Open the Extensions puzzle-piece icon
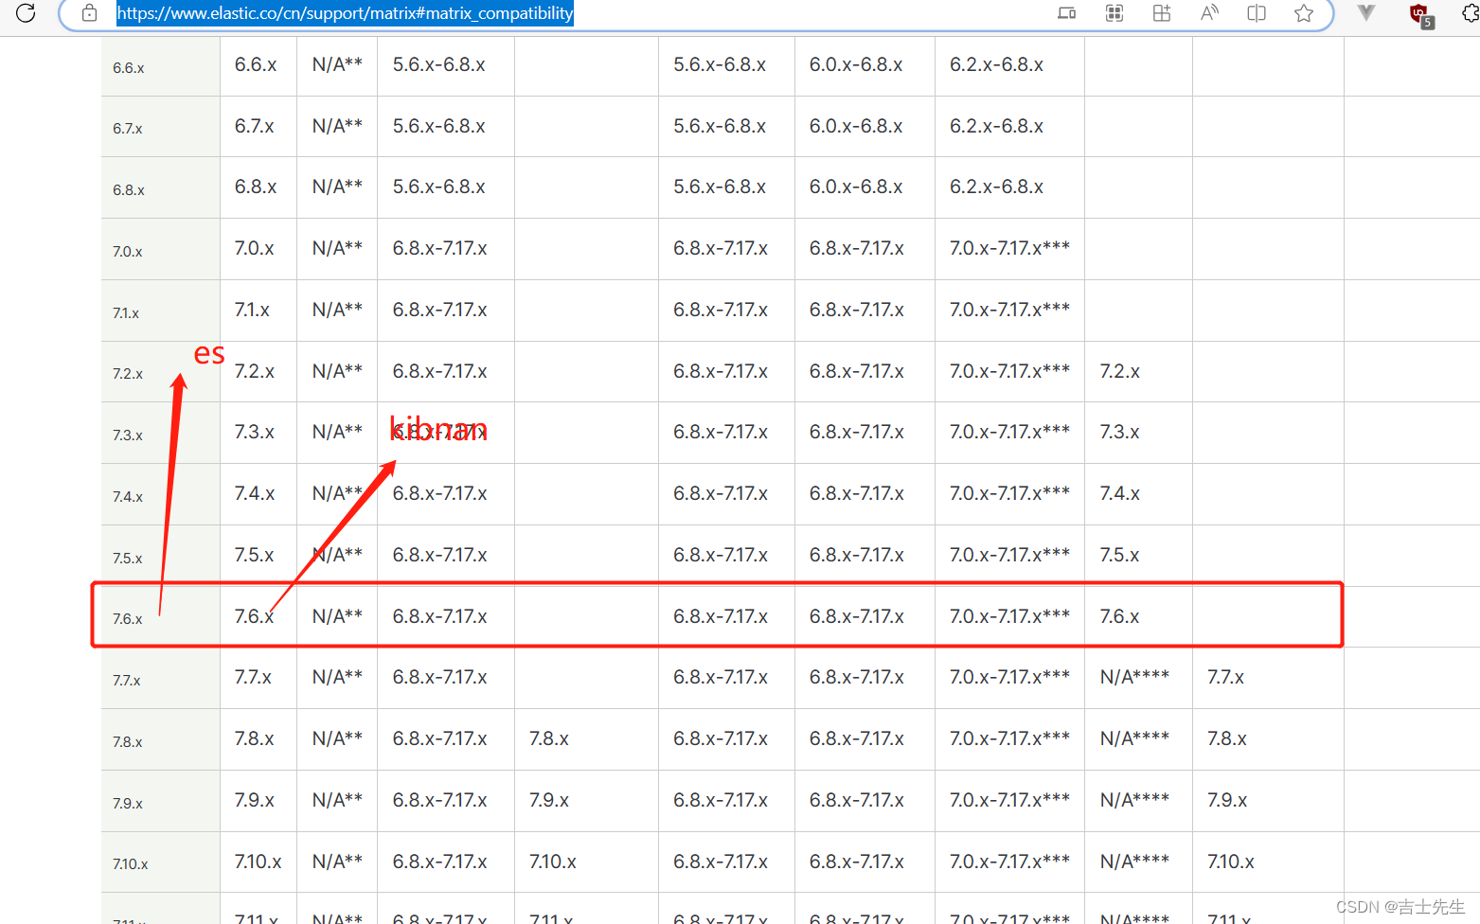The width and height of the screenshot is (1480, 924). [x=1471, y=13]
